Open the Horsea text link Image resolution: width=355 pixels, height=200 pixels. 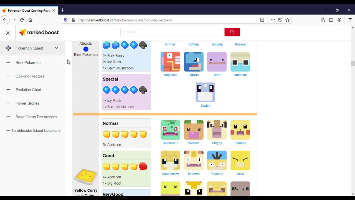[240, 44]
